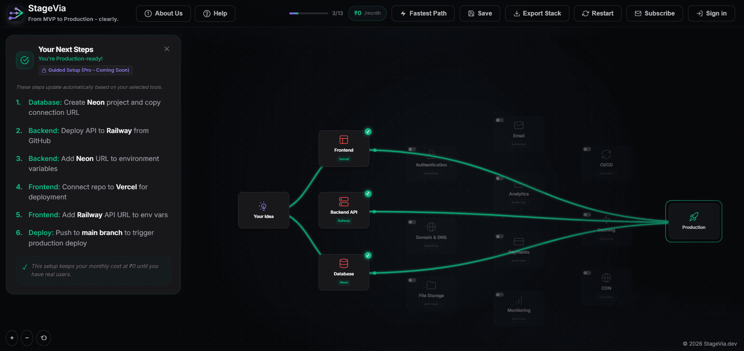Open About Us
Screen dimensions: 744x351
(x=163, y=13)
